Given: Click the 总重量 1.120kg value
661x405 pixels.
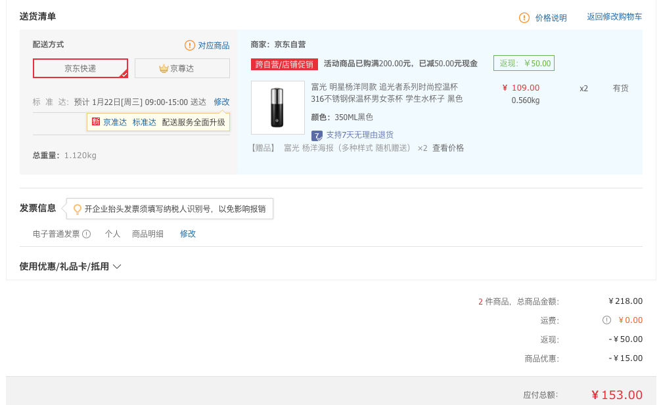Looking at the screenshot, I should click(80, 156).
